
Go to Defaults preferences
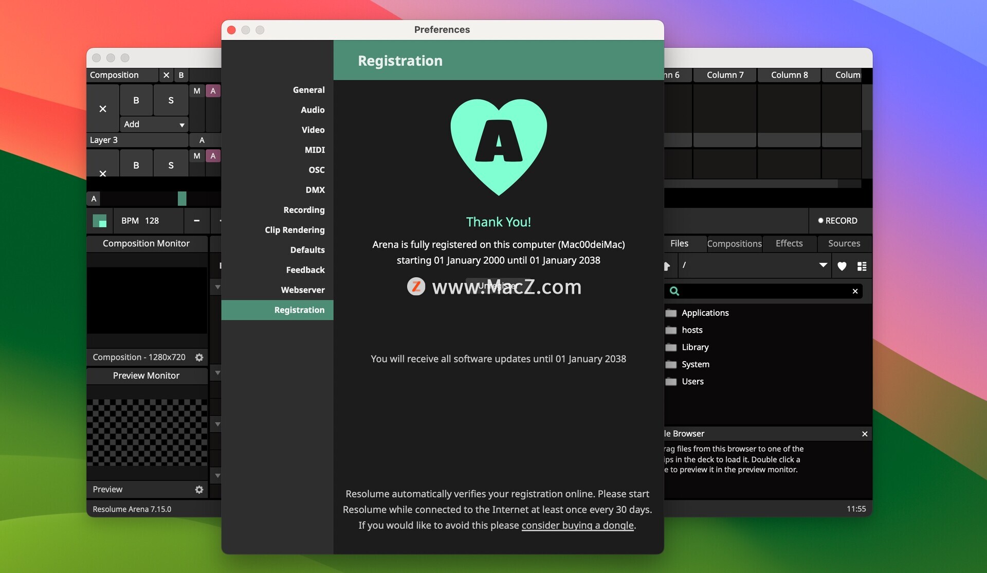[307, 250]
